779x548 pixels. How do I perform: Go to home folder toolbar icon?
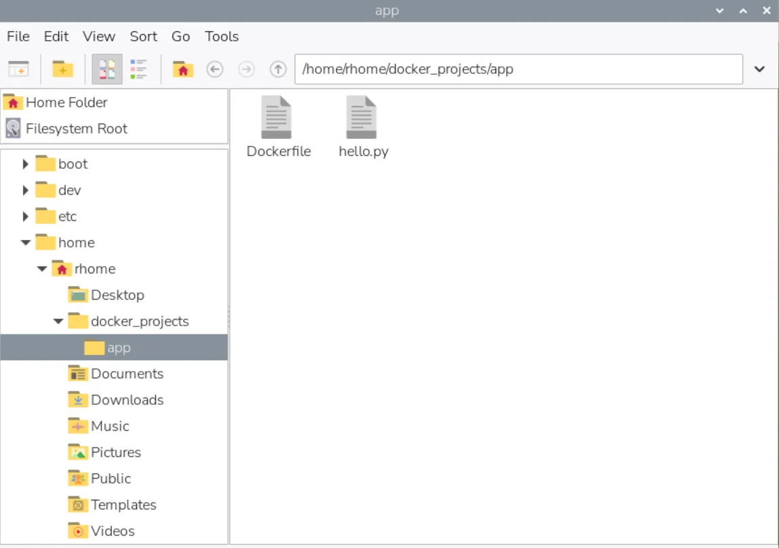pos(183,69)
